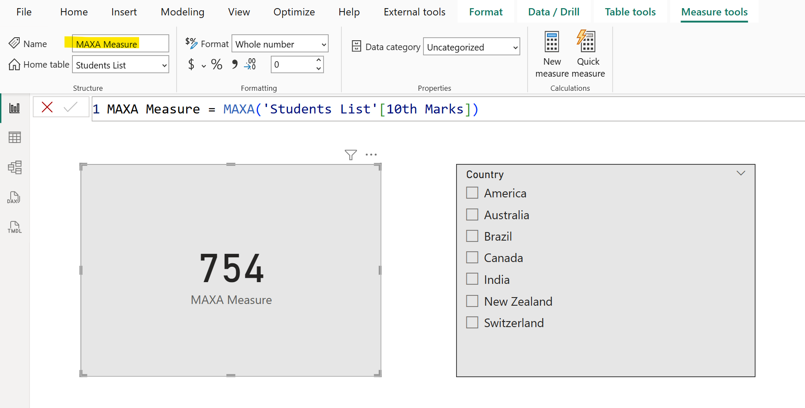The image size is (805, 408).
Task: Select India in the Country slicer
Action: pyautogui.click(x=472, y=279)
